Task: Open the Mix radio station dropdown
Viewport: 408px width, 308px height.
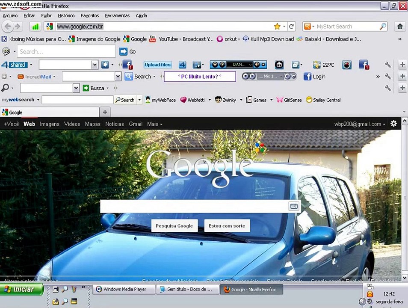Action: [281, 77]
